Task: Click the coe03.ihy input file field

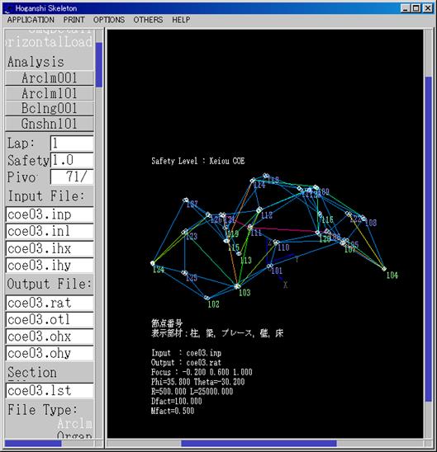Action: point(50,266)
